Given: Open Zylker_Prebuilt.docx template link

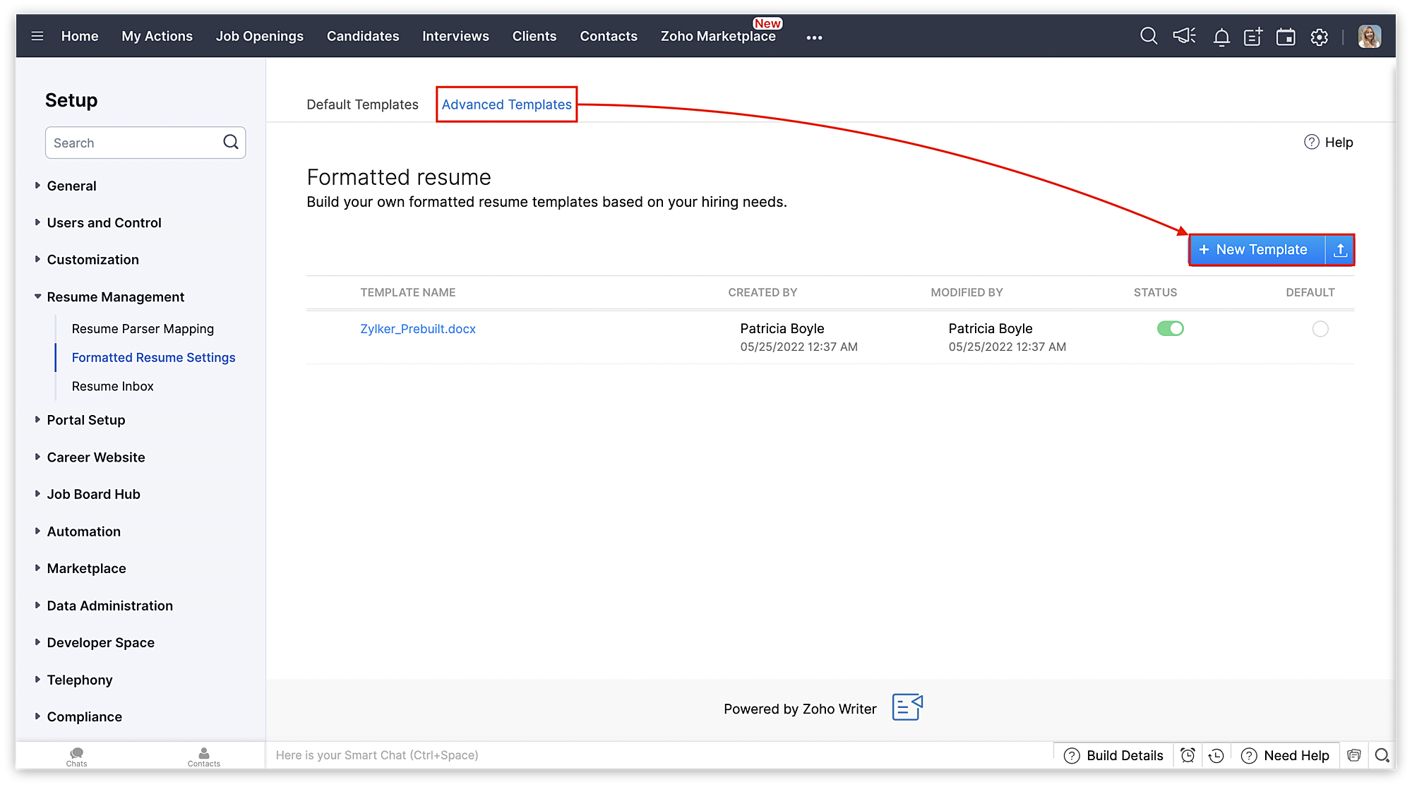Looking at the screenshot, I should (x=418, y=328).
